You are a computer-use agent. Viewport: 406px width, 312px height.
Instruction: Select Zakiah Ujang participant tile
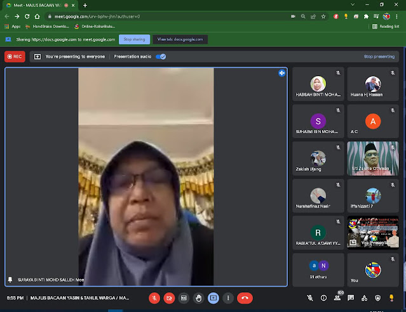(x=318, y=159)
